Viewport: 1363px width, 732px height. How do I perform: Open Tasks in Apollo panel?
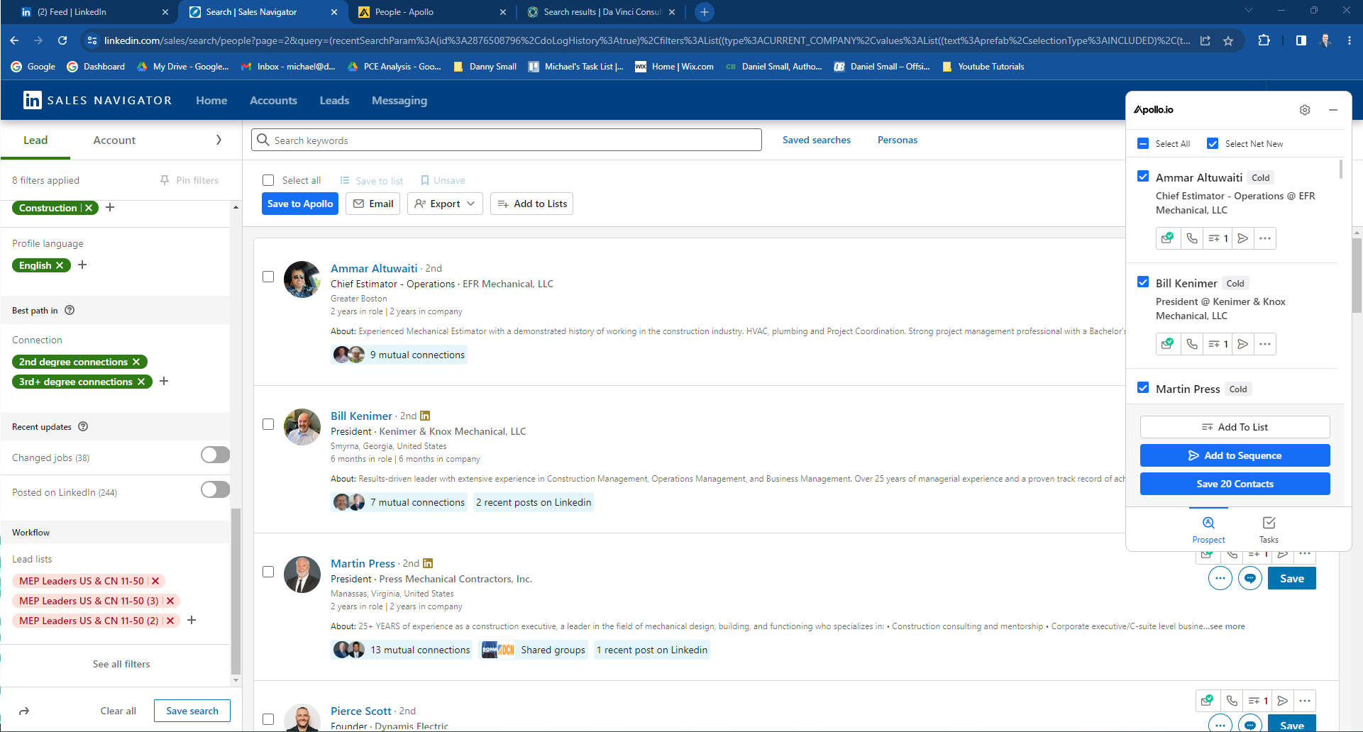1269,529
